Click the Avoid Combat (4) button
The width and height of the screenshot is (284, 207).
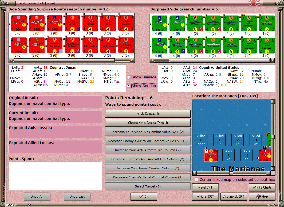click(x=148, y=114)
